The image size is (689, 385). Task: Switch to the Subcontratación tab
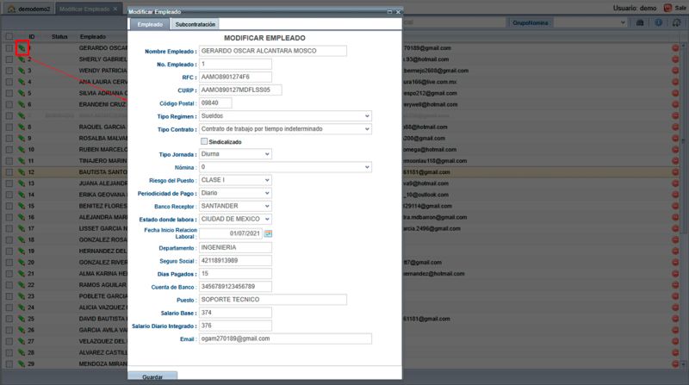coord(196,25)
